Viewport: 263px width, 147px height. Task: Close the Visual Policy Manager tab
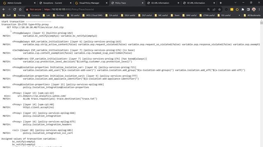pos(106,3)
